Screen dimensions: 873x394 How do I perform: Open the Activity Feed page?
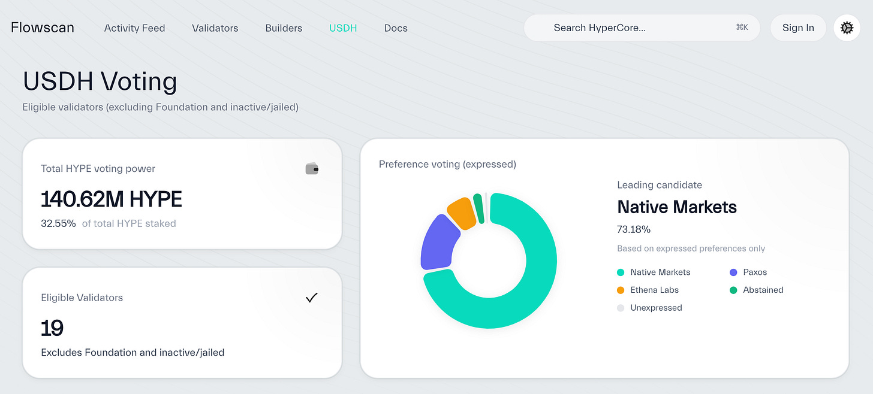(134, 28)
